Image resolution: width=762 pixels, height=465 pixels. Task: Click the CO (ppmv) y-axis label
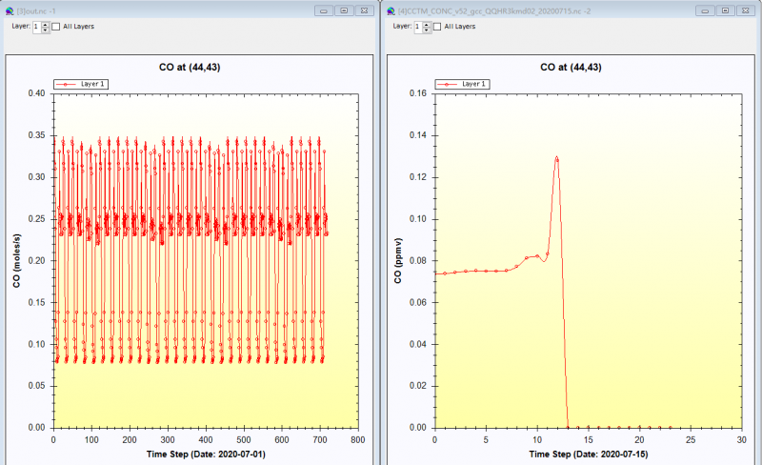[398, 260]
